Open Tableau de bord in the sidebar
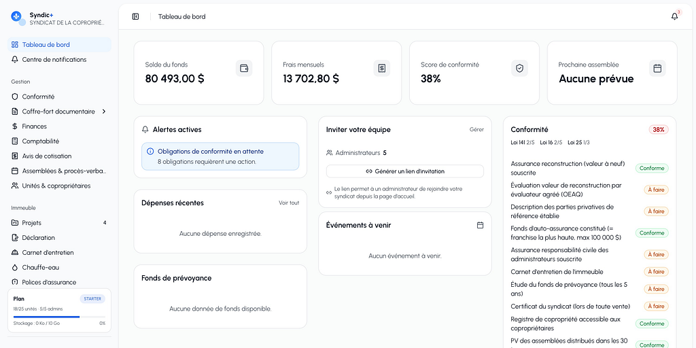 (x=60, y=44)
